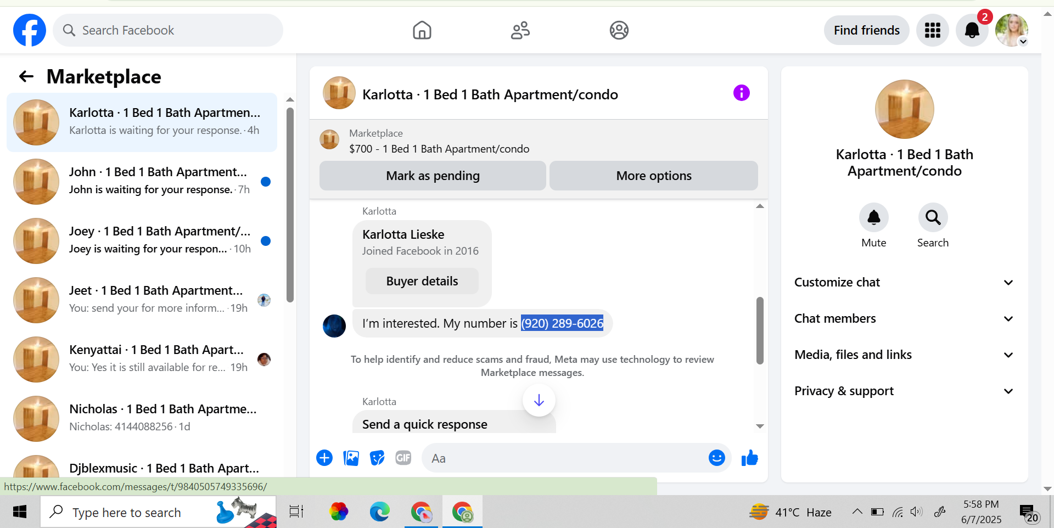The height and width of the screenshot is (528, 1054).
Task: Expand Customize chat section
Action: [904, 282]
